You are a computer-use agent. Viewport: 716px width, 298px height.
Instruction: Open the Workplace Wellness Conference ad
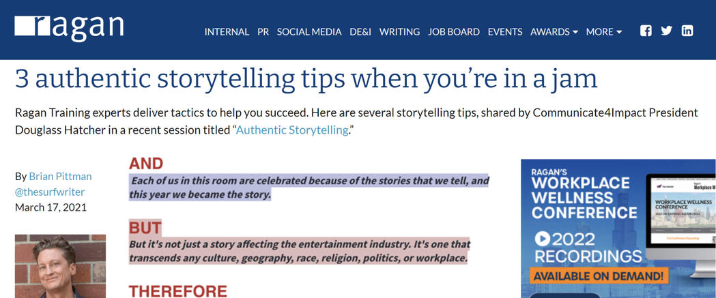[586, 198]
